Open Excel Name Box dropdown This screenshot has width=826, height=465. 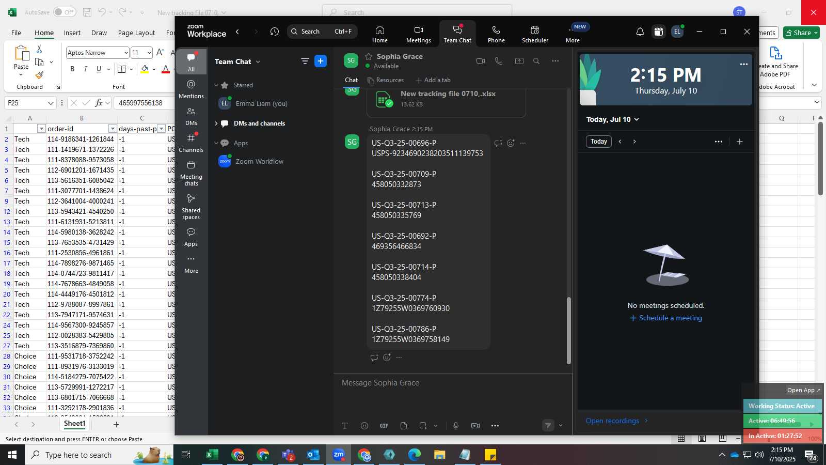(x=51, y=103)
